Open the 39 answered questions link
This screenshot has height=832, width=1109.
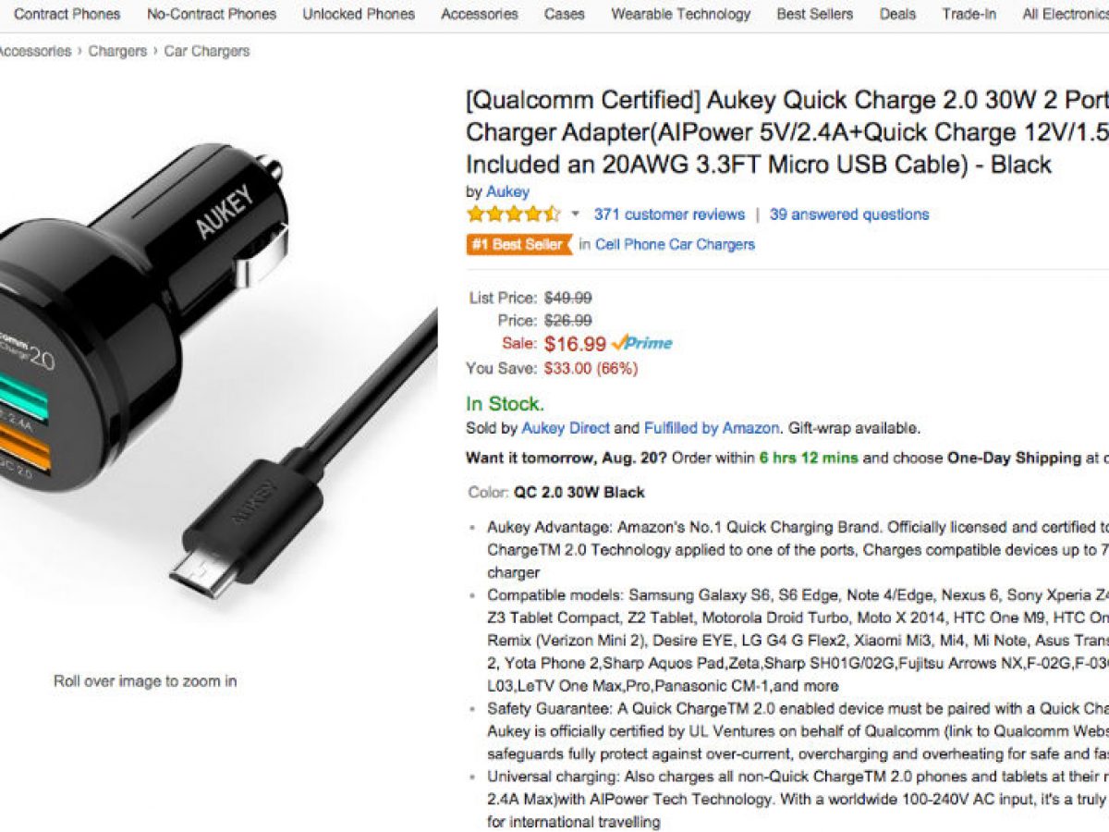(849, 214)
